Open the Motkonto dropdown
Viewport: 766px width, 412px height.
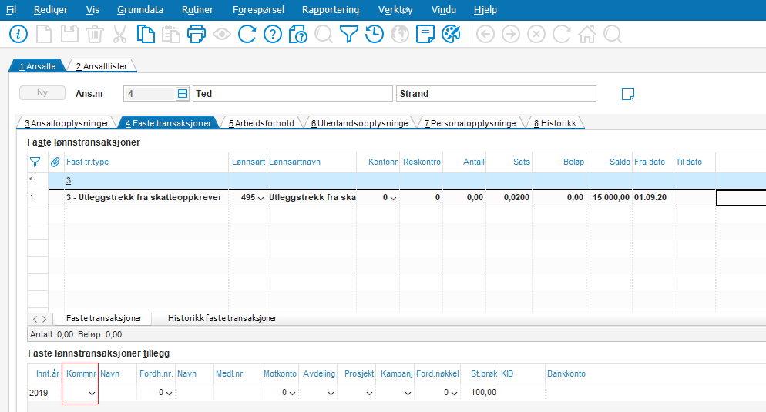tap(292, 393)
